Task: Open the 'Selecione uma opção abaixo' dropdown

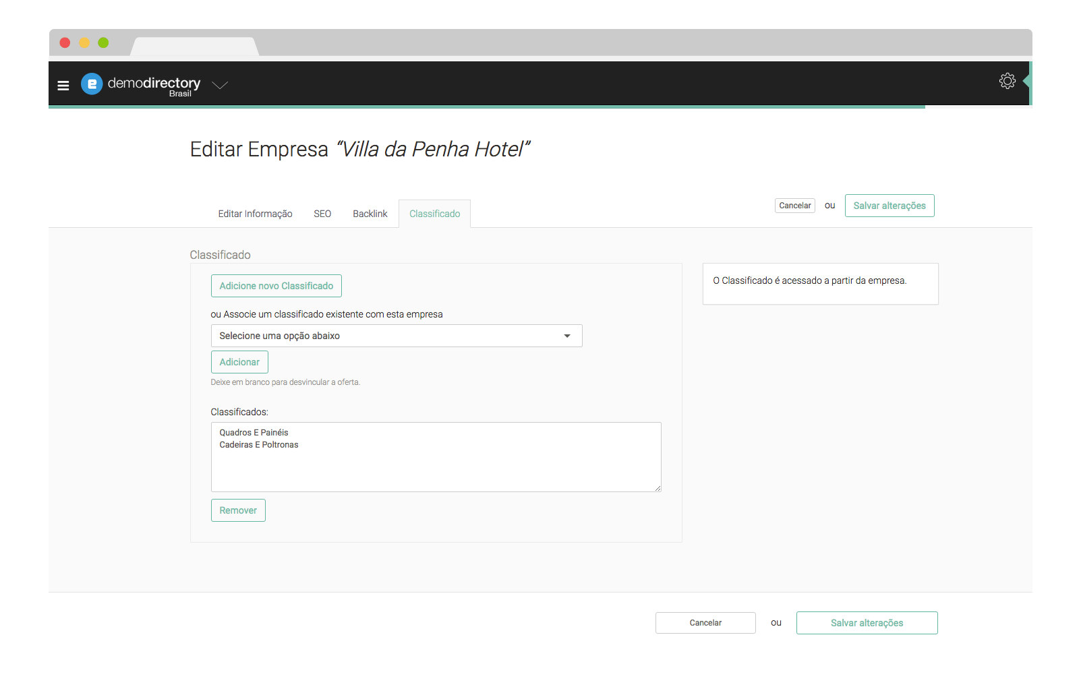Action: coord(397,336)
